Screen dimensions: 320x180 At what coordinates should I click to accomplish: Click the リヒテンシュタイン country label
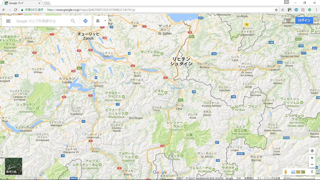pos(181,61)
